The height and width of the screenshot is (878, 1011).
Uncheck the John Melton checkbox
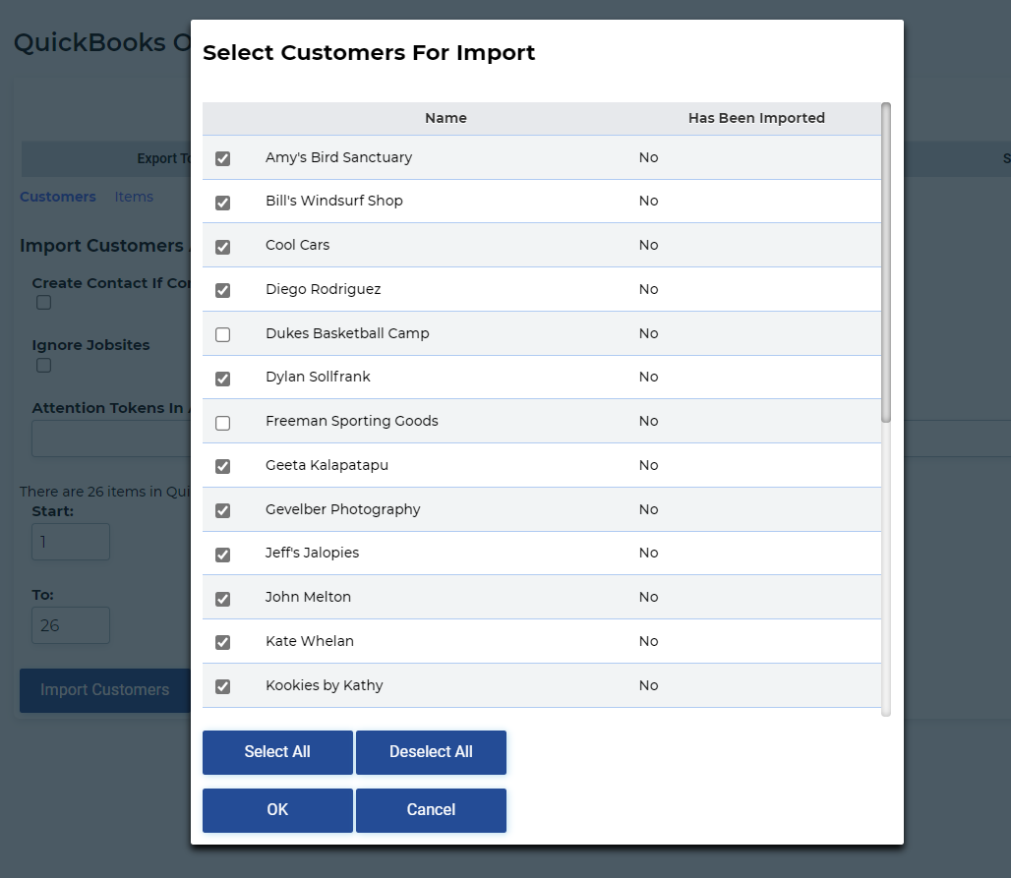(x=223, y=599)
